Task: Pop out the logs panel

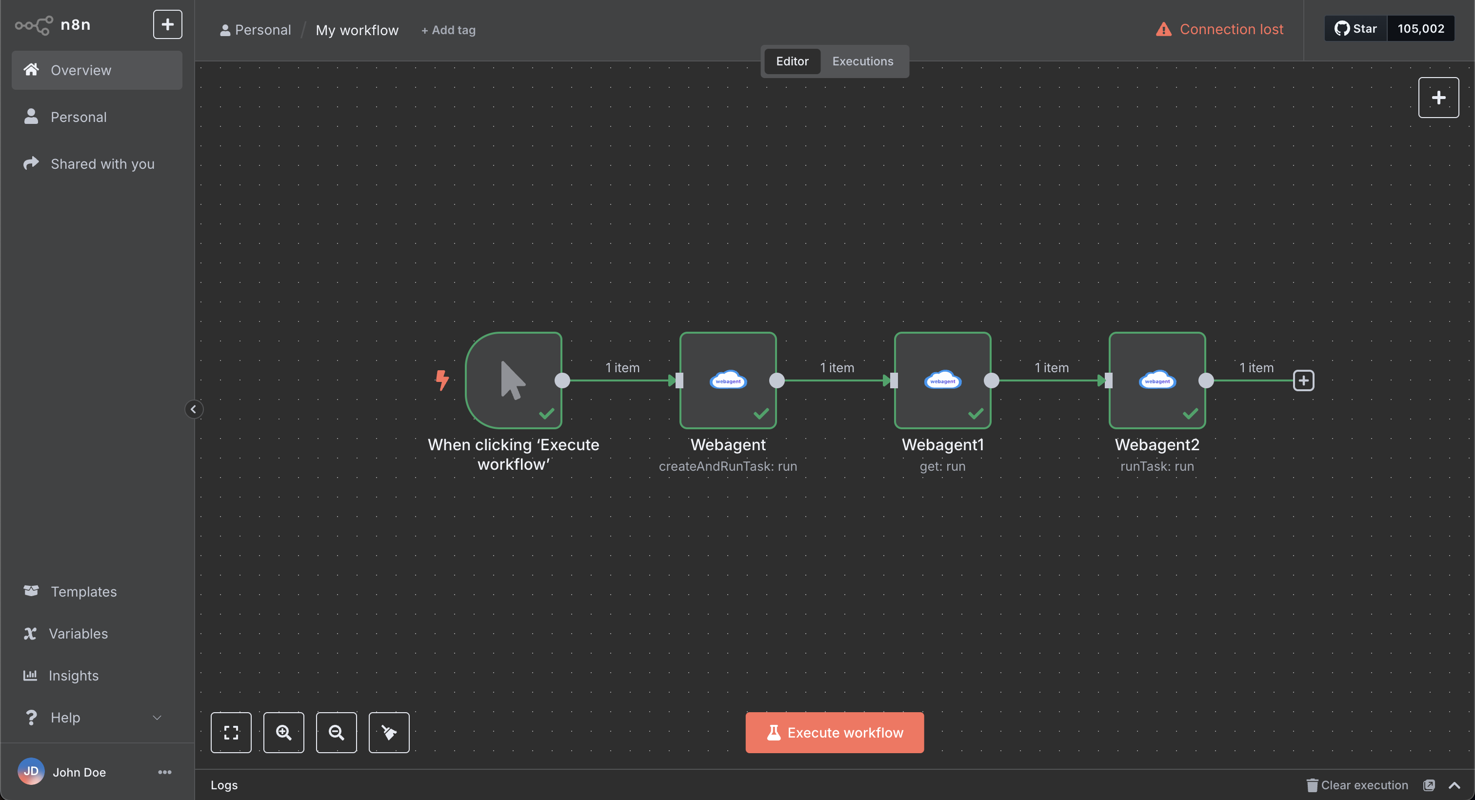Action: 1429,785
